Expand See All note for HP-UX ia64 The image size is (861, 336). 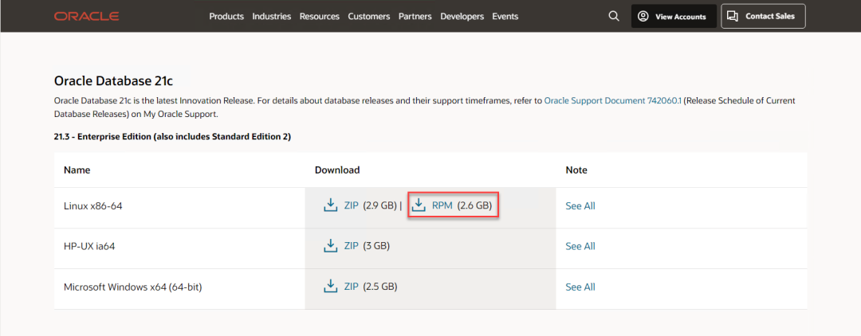click(580, 246)
